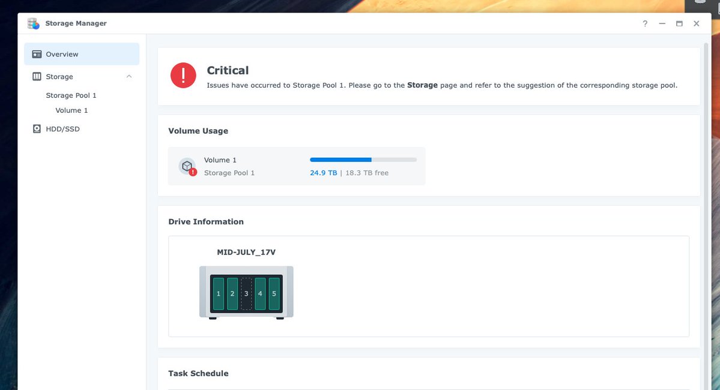Image resolution: width=720 pixels, height=390 pixels.
Task: Click the 24.9 TB used value
Action: (323, 173)
